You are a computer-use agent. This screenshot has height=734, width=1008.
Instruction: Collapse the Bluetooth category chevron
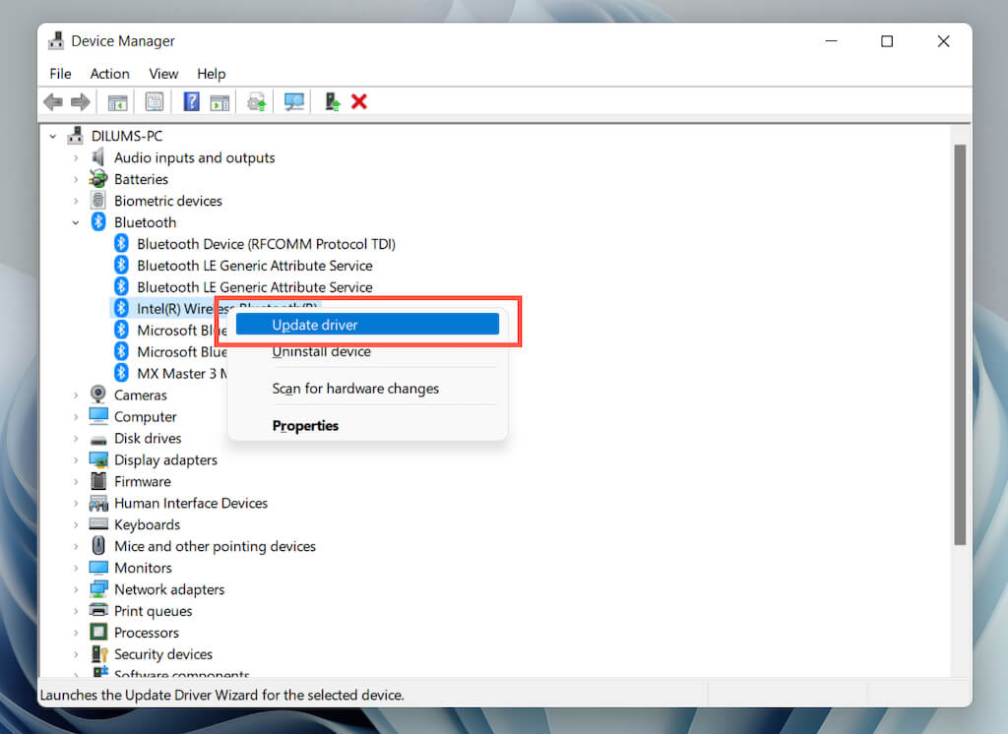click(x=76, y=222)
